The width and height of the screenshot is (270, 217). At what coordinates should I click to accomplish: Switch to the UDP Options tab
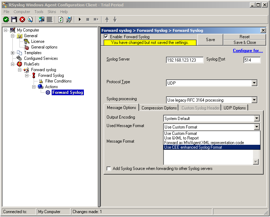coord(235,108)
